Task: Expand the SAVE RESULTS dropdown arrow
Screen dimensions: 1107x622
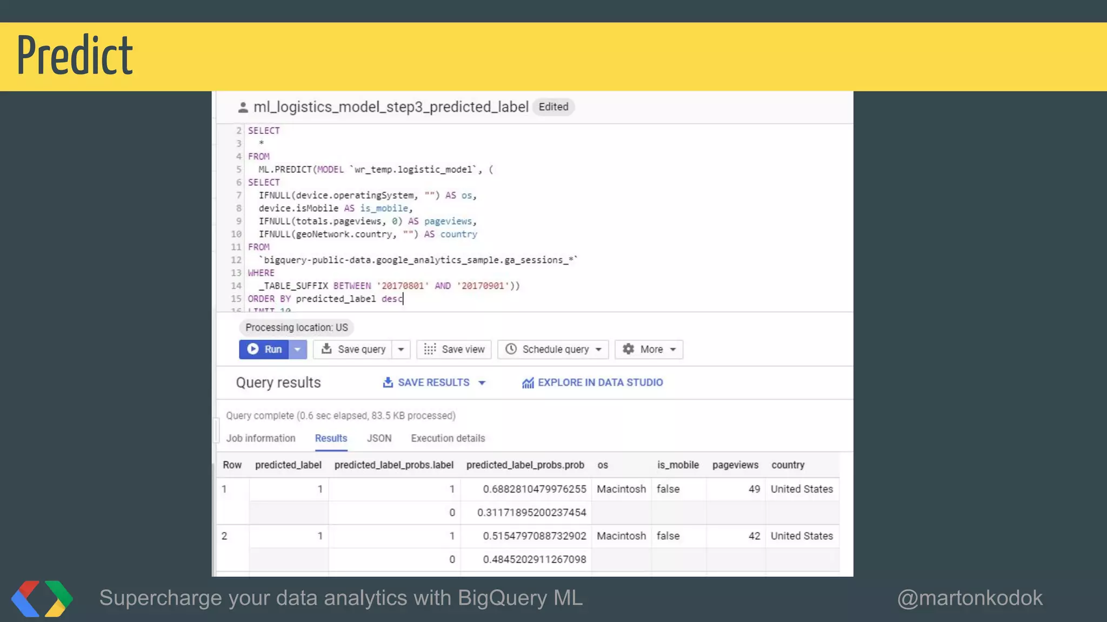Action: pos(482,383)
